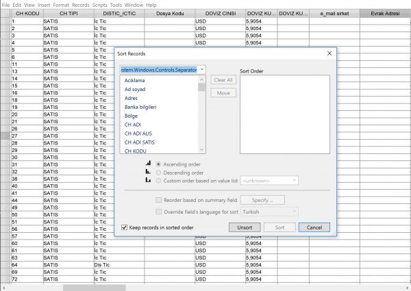Click the ascending order bar icon
Screen dimensions: 411x291
149,164
